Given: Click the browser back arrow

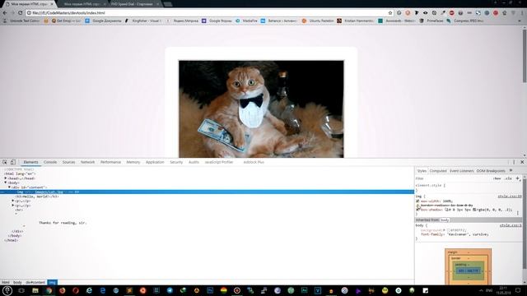Looking at the screenshot, I should pos(5,13).
